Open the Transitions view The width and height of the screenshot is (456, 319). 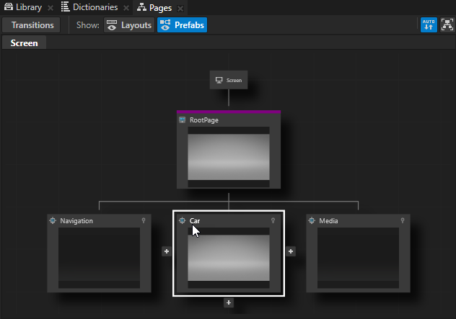point(32,25)
